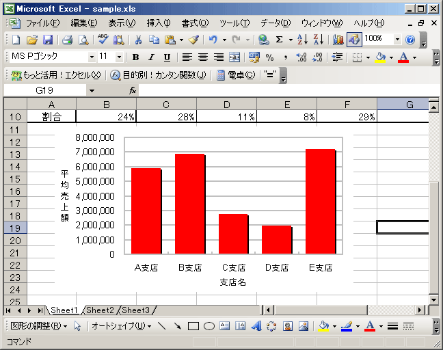Open Print Preview icon
This screenshot has height=350, width=443.
[x=83, y=40]
